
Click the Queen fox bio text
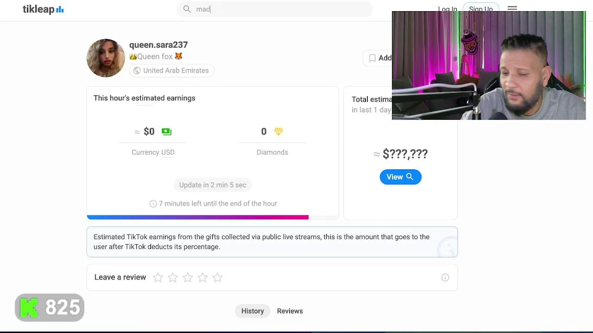tap(156, 56)
